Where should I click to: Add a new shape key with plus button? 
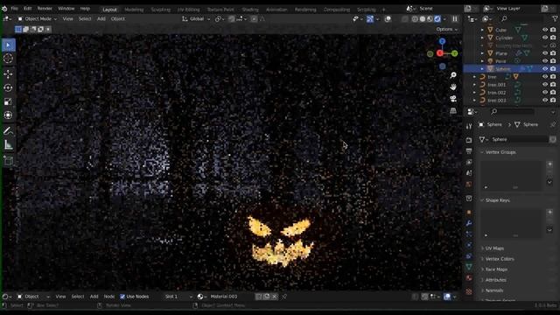point(550,212)
